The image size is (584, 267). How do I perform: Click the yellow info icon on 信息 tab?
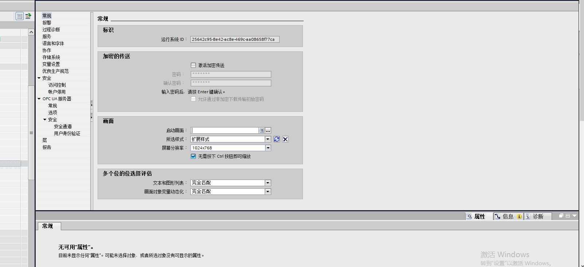tap(519, 216)
